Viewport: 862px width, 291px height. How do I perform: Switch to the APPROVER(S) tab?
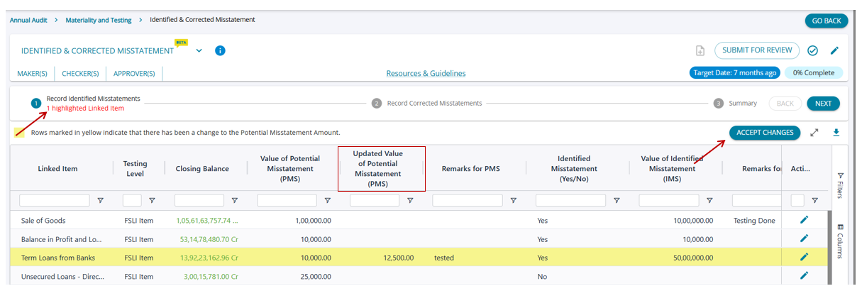coord(134,74)
